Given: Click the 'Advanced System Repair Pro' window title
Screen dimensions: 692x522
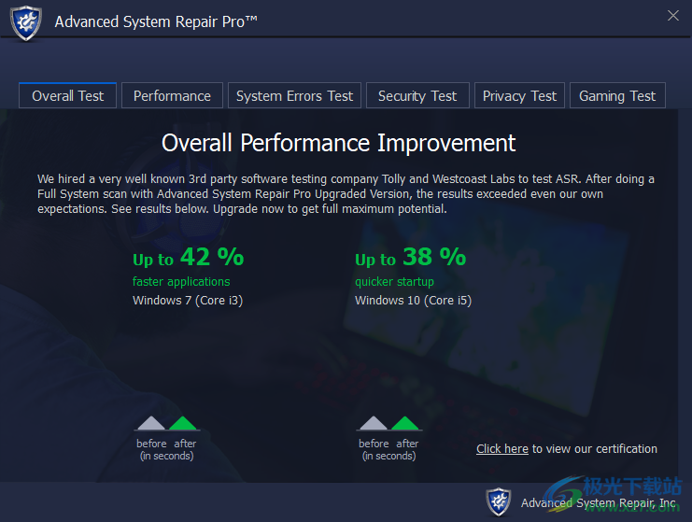Looking at the screenshot, I should pos(156,21).
